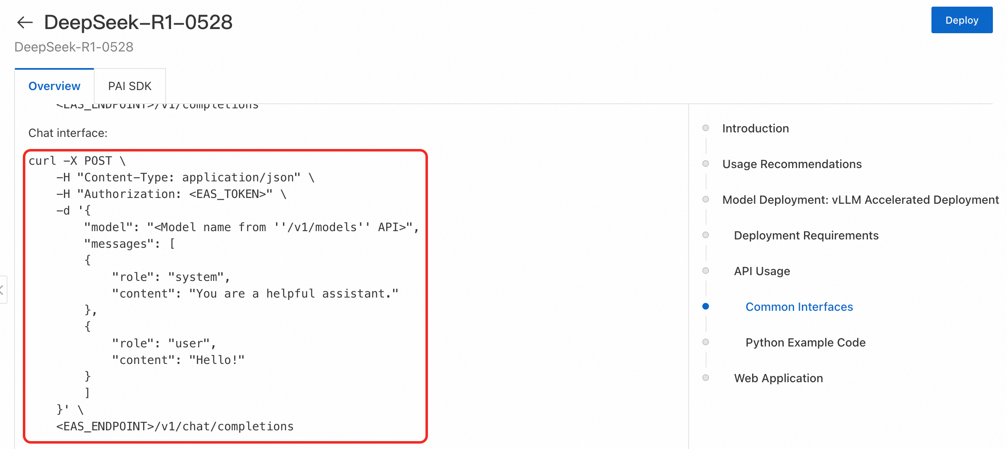Go to Model Deployment: vLLM Accelerated Deployment
This screenshot has width=1007, height=449.
(860, 200)
